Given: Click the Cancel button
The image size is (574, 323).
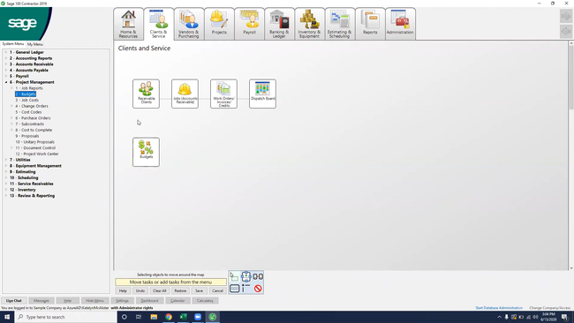Looking at the screenshot, I should 217,291.
